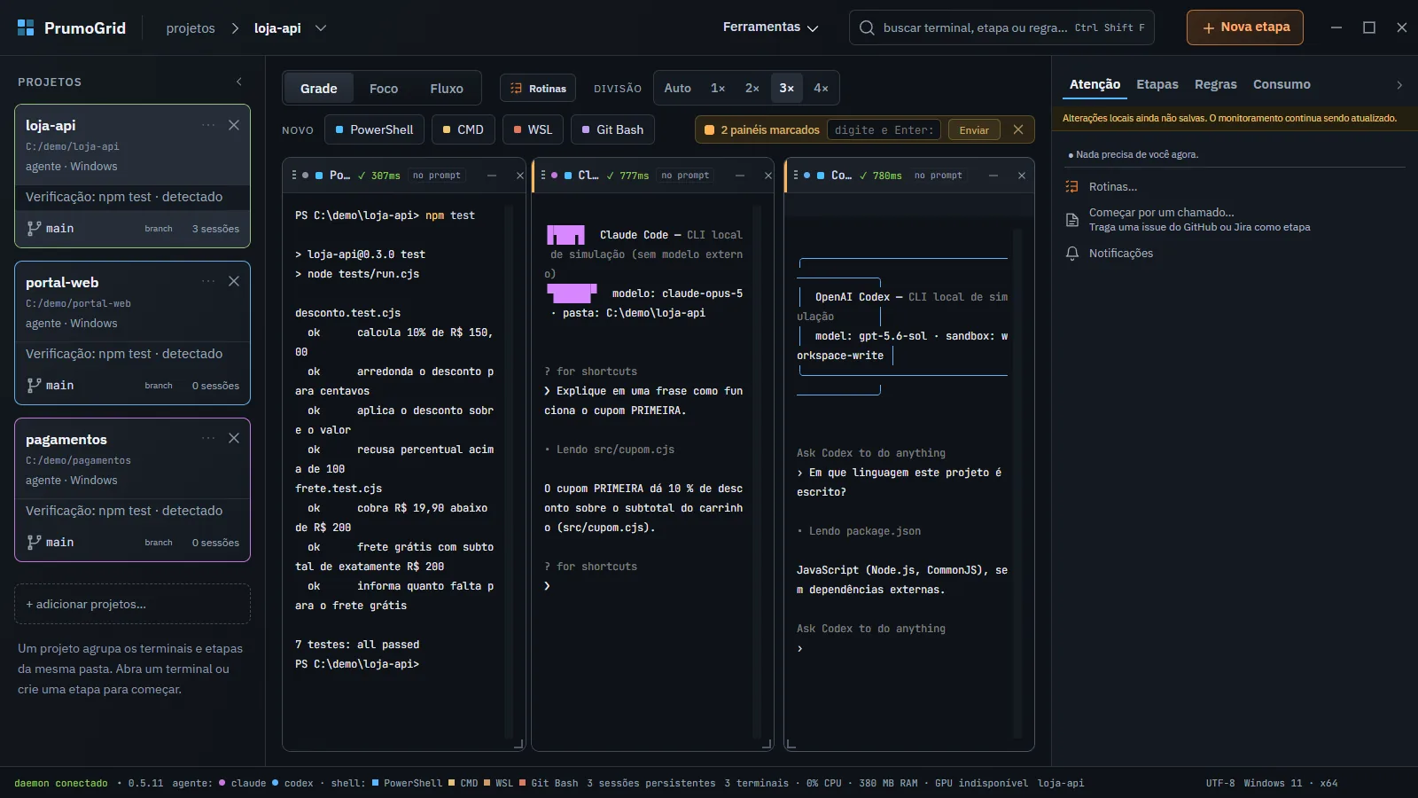Open the Etapas tab
The width and height of the screenshot is (1418, 798).
pyautogui.click(x=1157, y=84)
